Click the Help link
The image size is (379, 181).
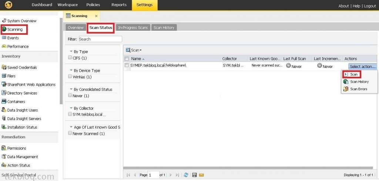pyautogui.click(x=356, y=6)
